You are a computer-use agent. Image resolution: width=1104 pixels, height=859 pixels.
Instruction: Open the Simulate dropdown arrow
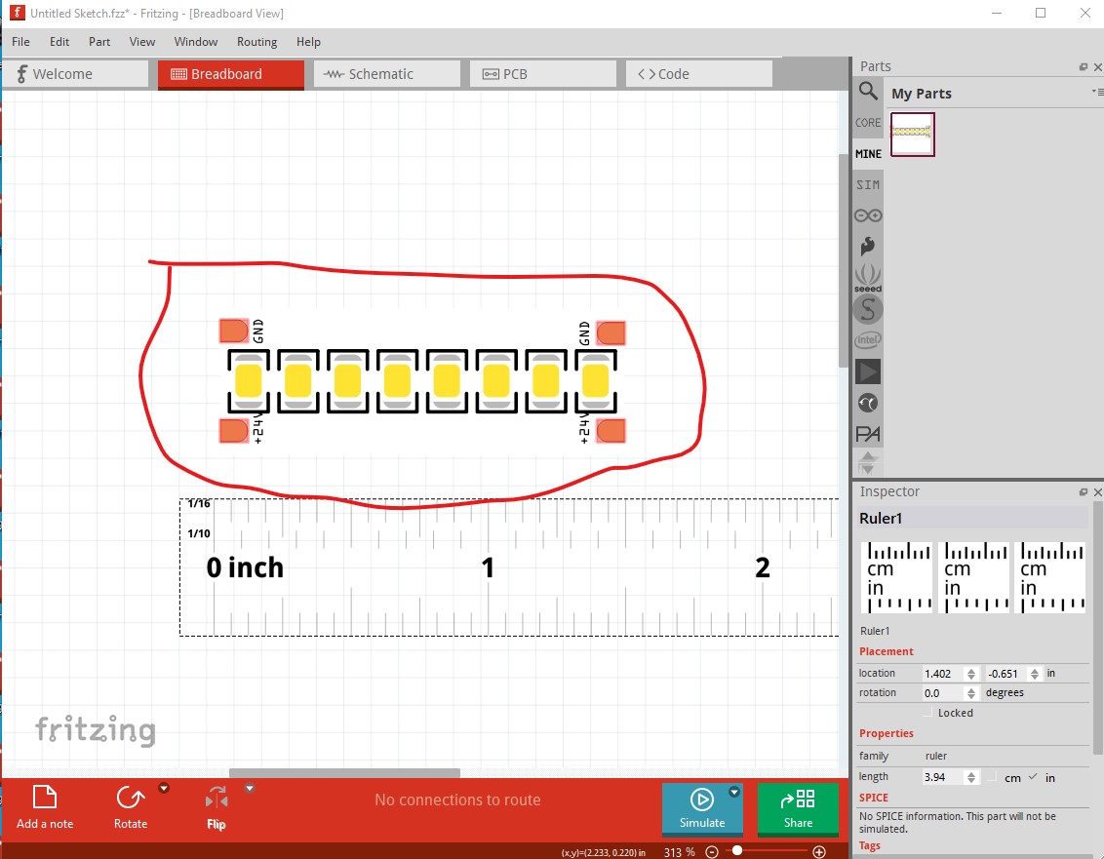733,792
